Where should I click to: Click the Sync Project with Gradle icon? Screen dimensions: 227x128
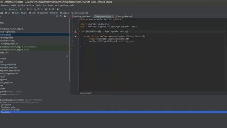[46, 9]
